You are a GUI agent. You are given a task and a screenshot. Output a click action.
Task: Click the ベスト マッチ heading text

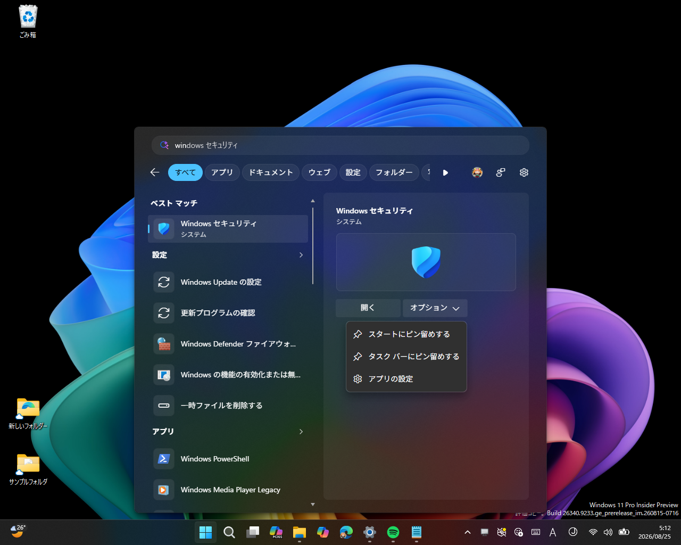(174, 203)
